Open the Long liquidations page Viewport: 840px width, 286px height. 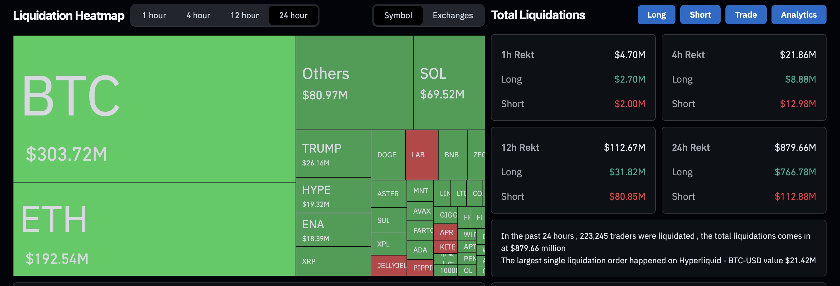pyautogui.click(x=656, y=14)
